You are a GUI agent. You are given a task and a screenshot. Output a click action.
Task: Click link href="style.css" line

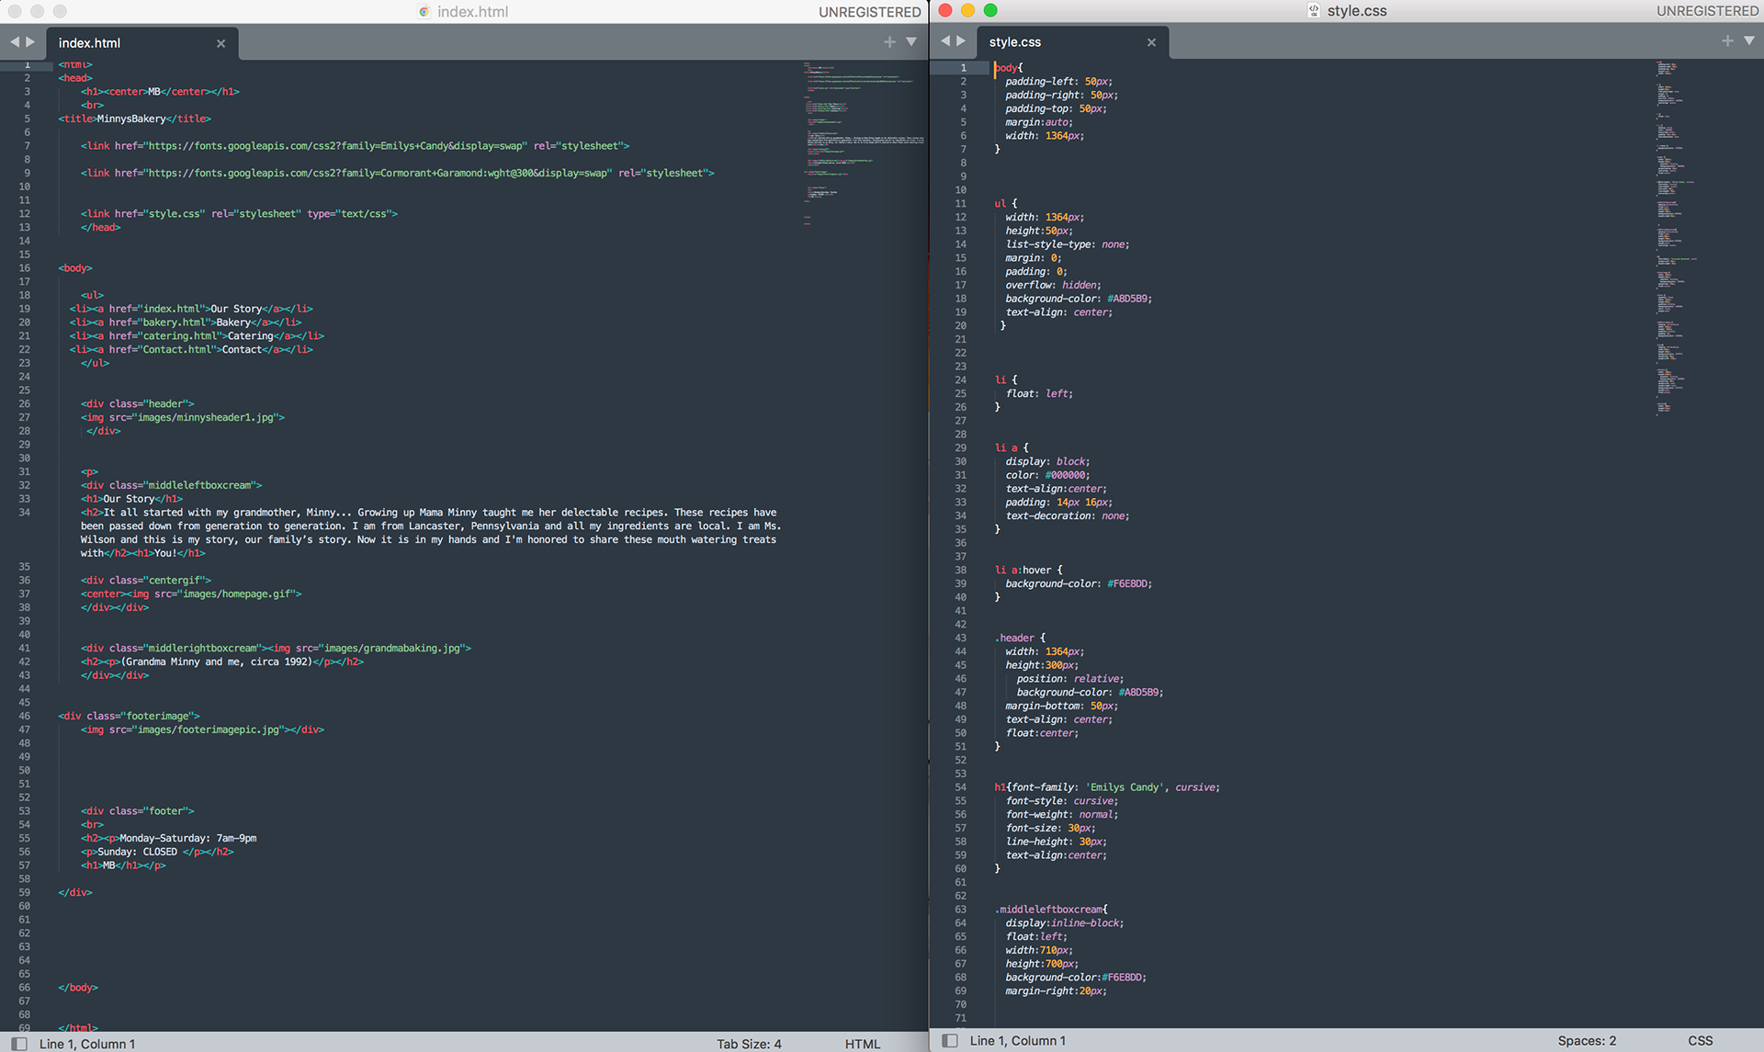(x=239, y=214)
